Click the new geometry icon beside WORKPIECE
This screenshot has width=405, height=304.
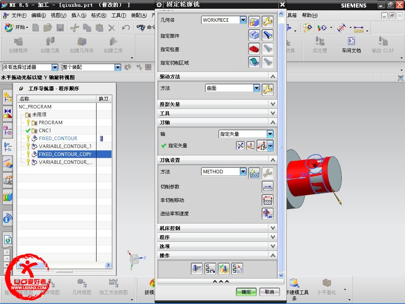coord(254,22)
